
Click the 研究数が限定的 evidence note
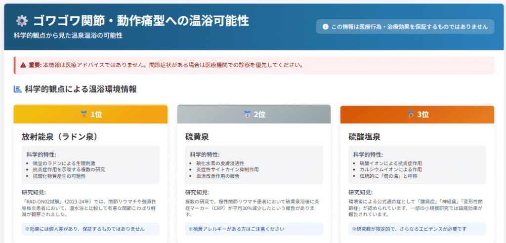point(418,229)
